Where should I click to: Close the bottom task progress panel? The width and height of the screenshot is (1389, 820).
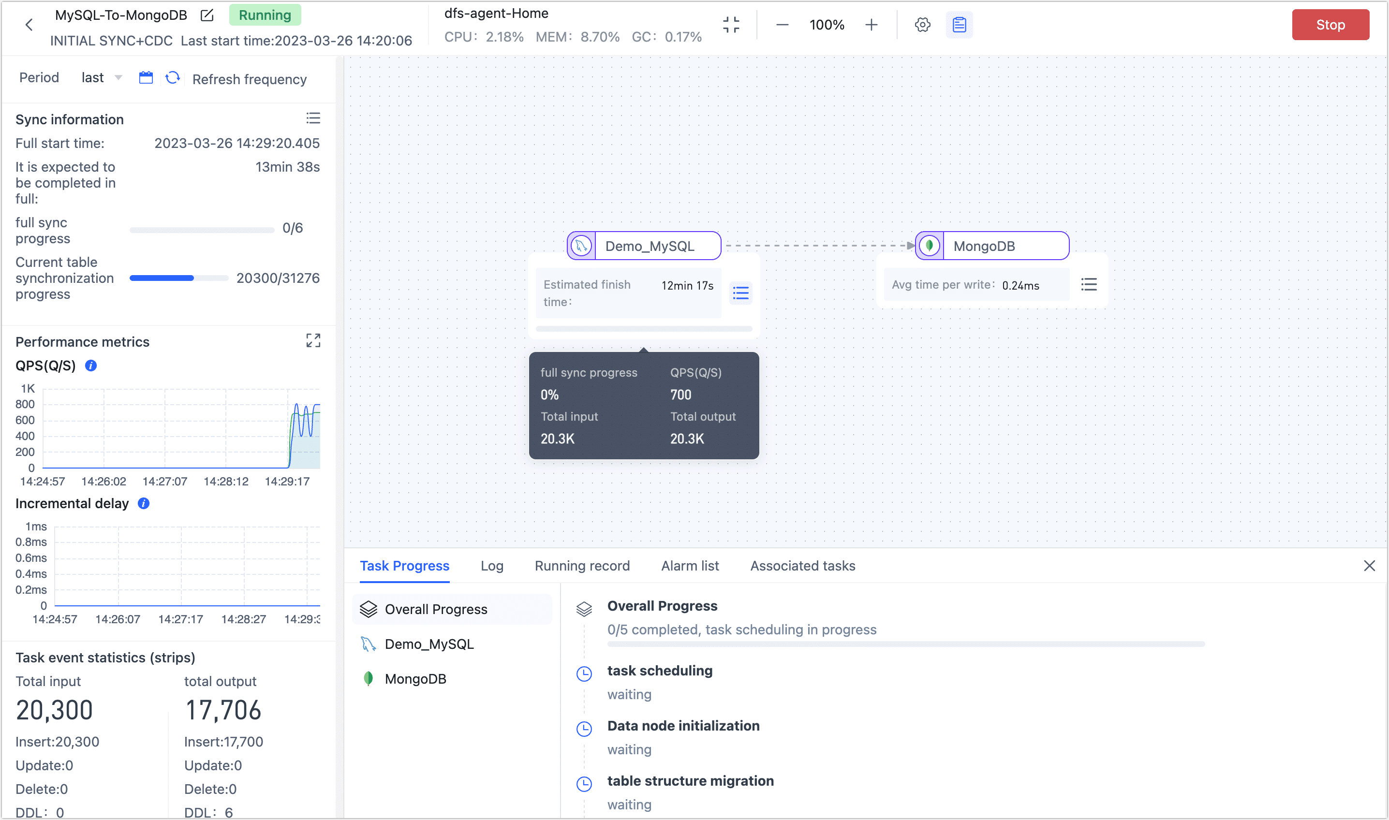pos(1369,566)
